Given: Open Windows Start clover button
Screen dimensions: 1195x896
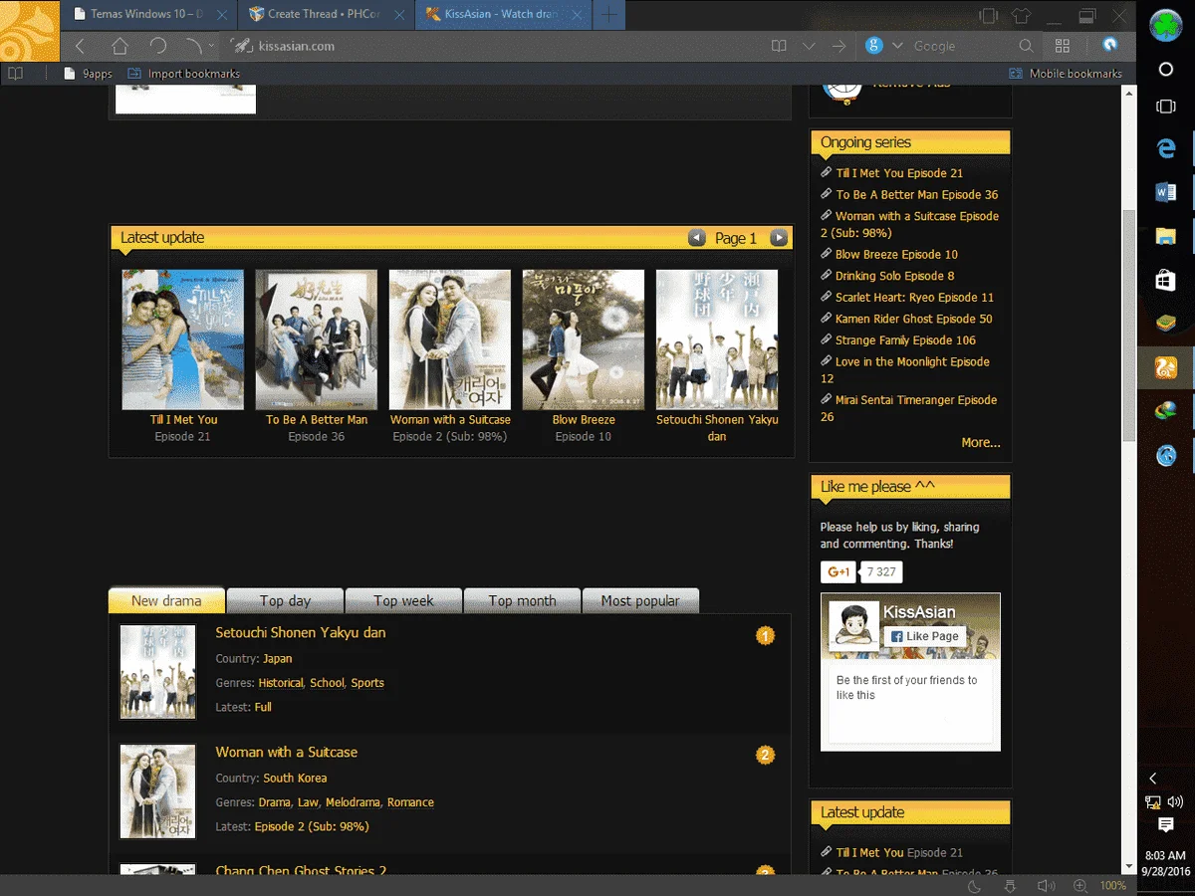Looking at the screenshot, I should pos(1166,25).
